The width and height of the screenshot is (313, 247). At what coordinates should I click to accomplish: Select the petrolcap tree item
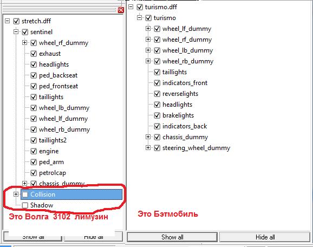(53, 173)
